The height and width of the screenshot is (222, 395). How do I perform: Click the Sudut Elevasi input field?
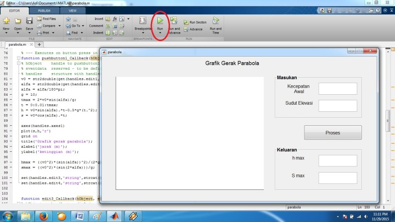pos(337,106)
